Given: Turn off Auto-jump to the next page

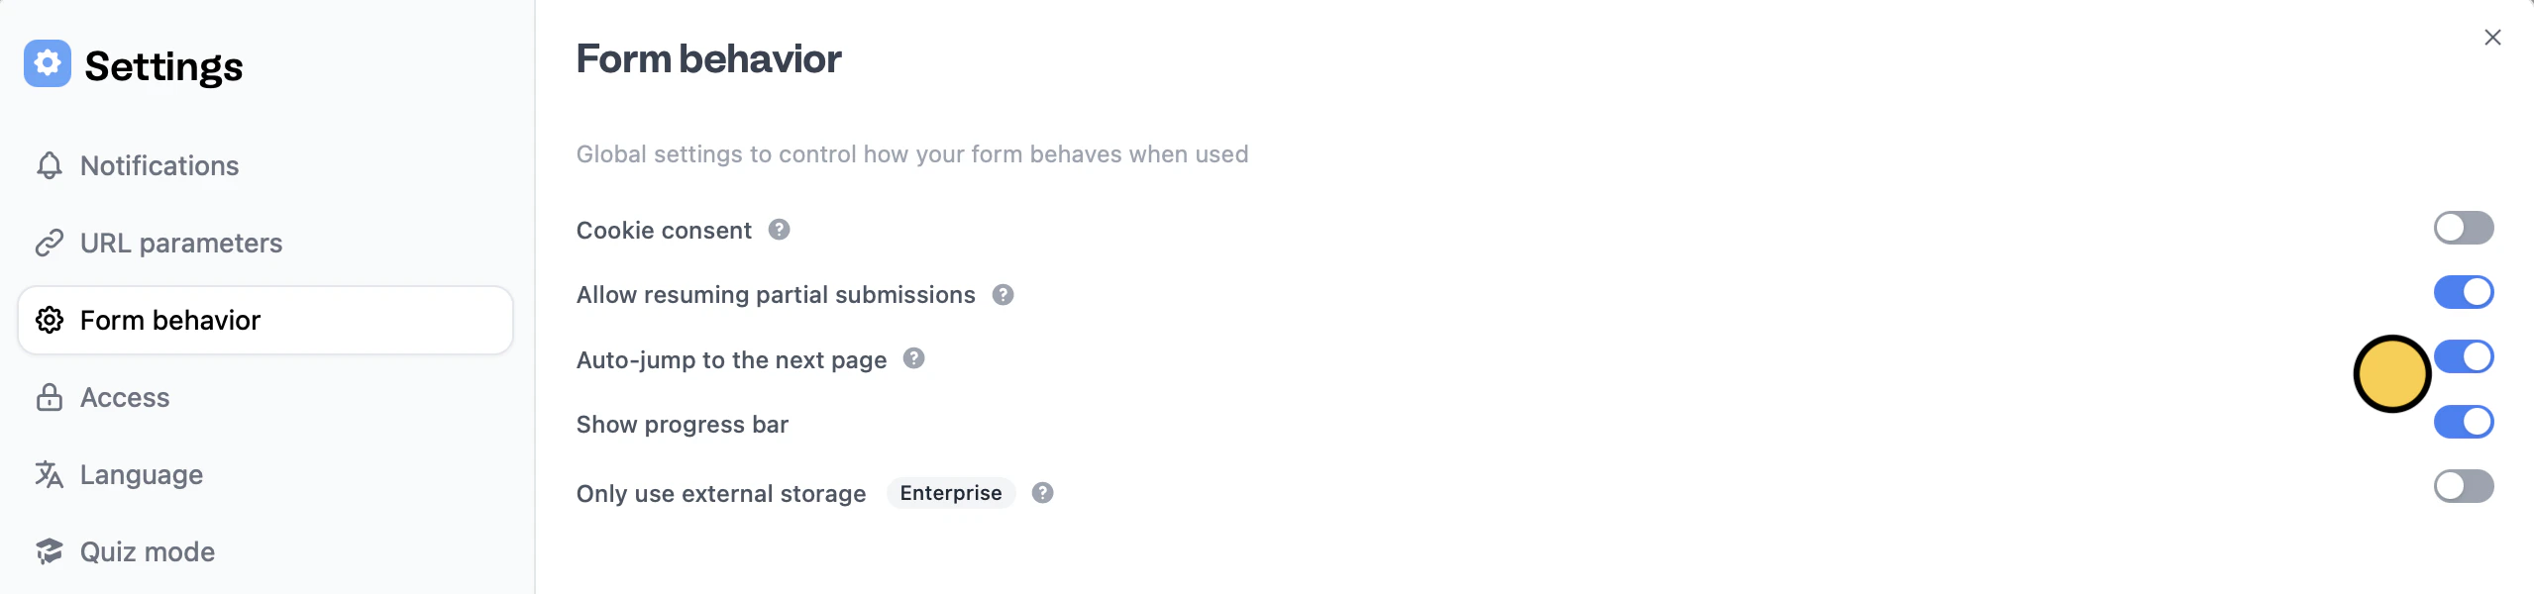Looking at the screenshot, I should [2463, 356].
